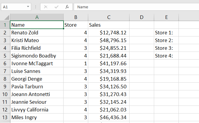The height and width of the screenshot is (123, 199).
Task: Select the Sales header cell
Action: pos(109,25)
